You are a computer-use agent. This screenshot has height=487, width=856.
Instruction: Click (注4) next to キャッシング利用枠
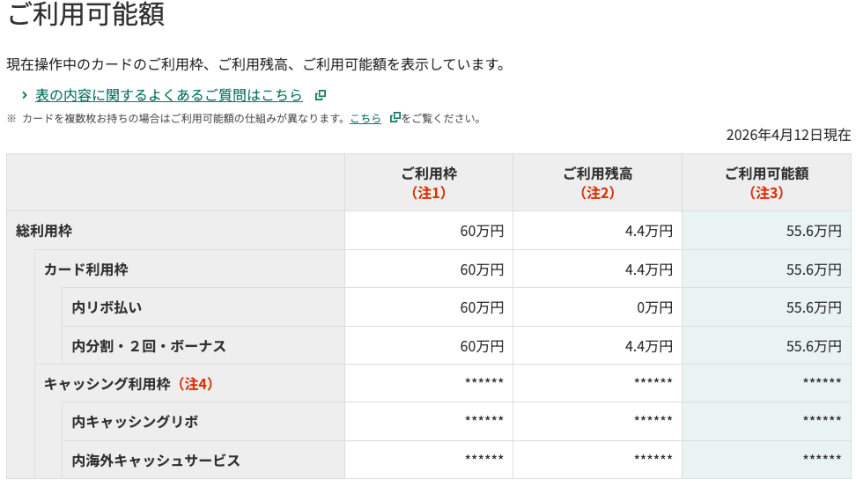tap(195, 384)
